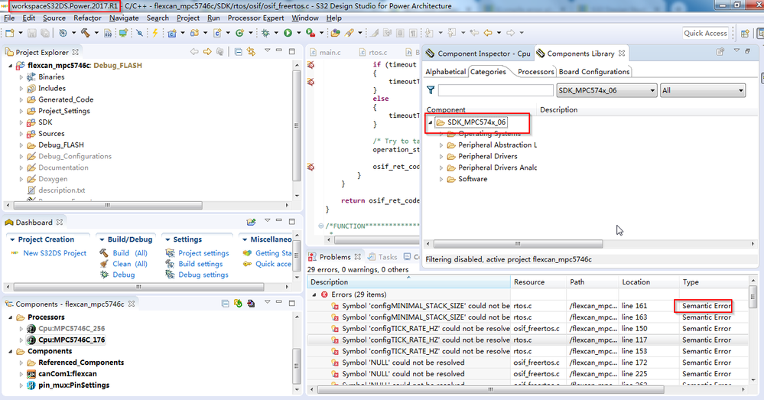The width and height of the screenshot is (764, 400).
Task: Click the lightning bolt toolbar icon
Action: pos(155,33)
